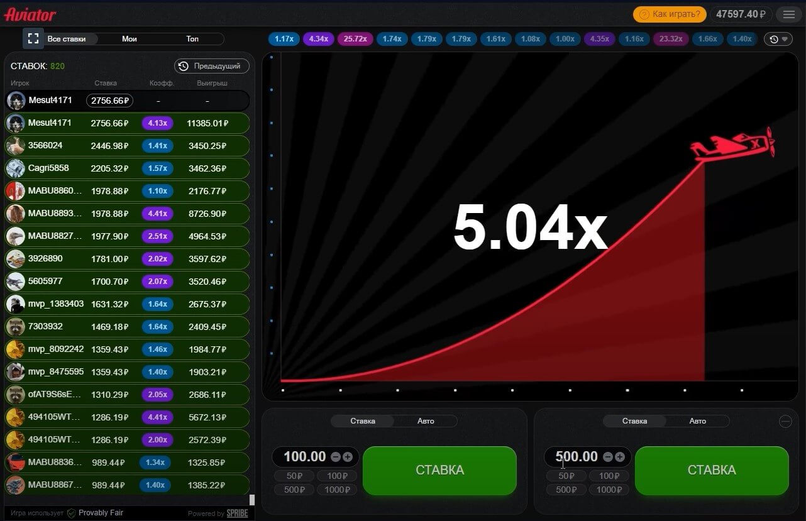
Task: Click stake value 1781.00₽
Action: [110, 259]
